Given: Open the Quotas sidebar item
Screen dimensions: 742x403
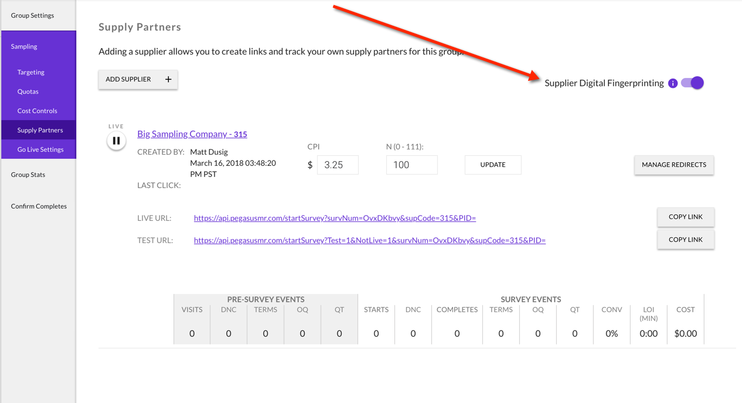Looking at the screenshot, I should 28,91.
